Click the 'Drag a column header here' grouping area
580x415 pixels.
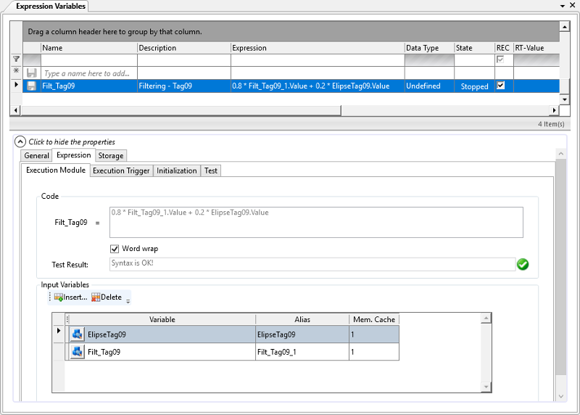coord(291,31)
